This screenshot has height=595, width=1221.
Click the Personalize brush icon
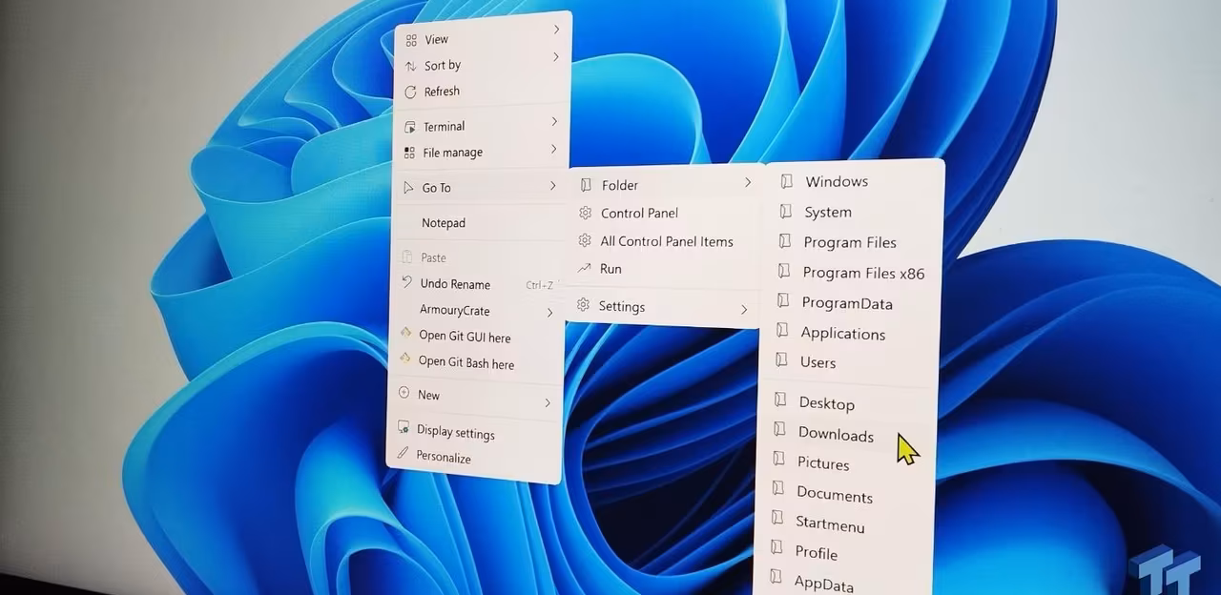point(403,454)
